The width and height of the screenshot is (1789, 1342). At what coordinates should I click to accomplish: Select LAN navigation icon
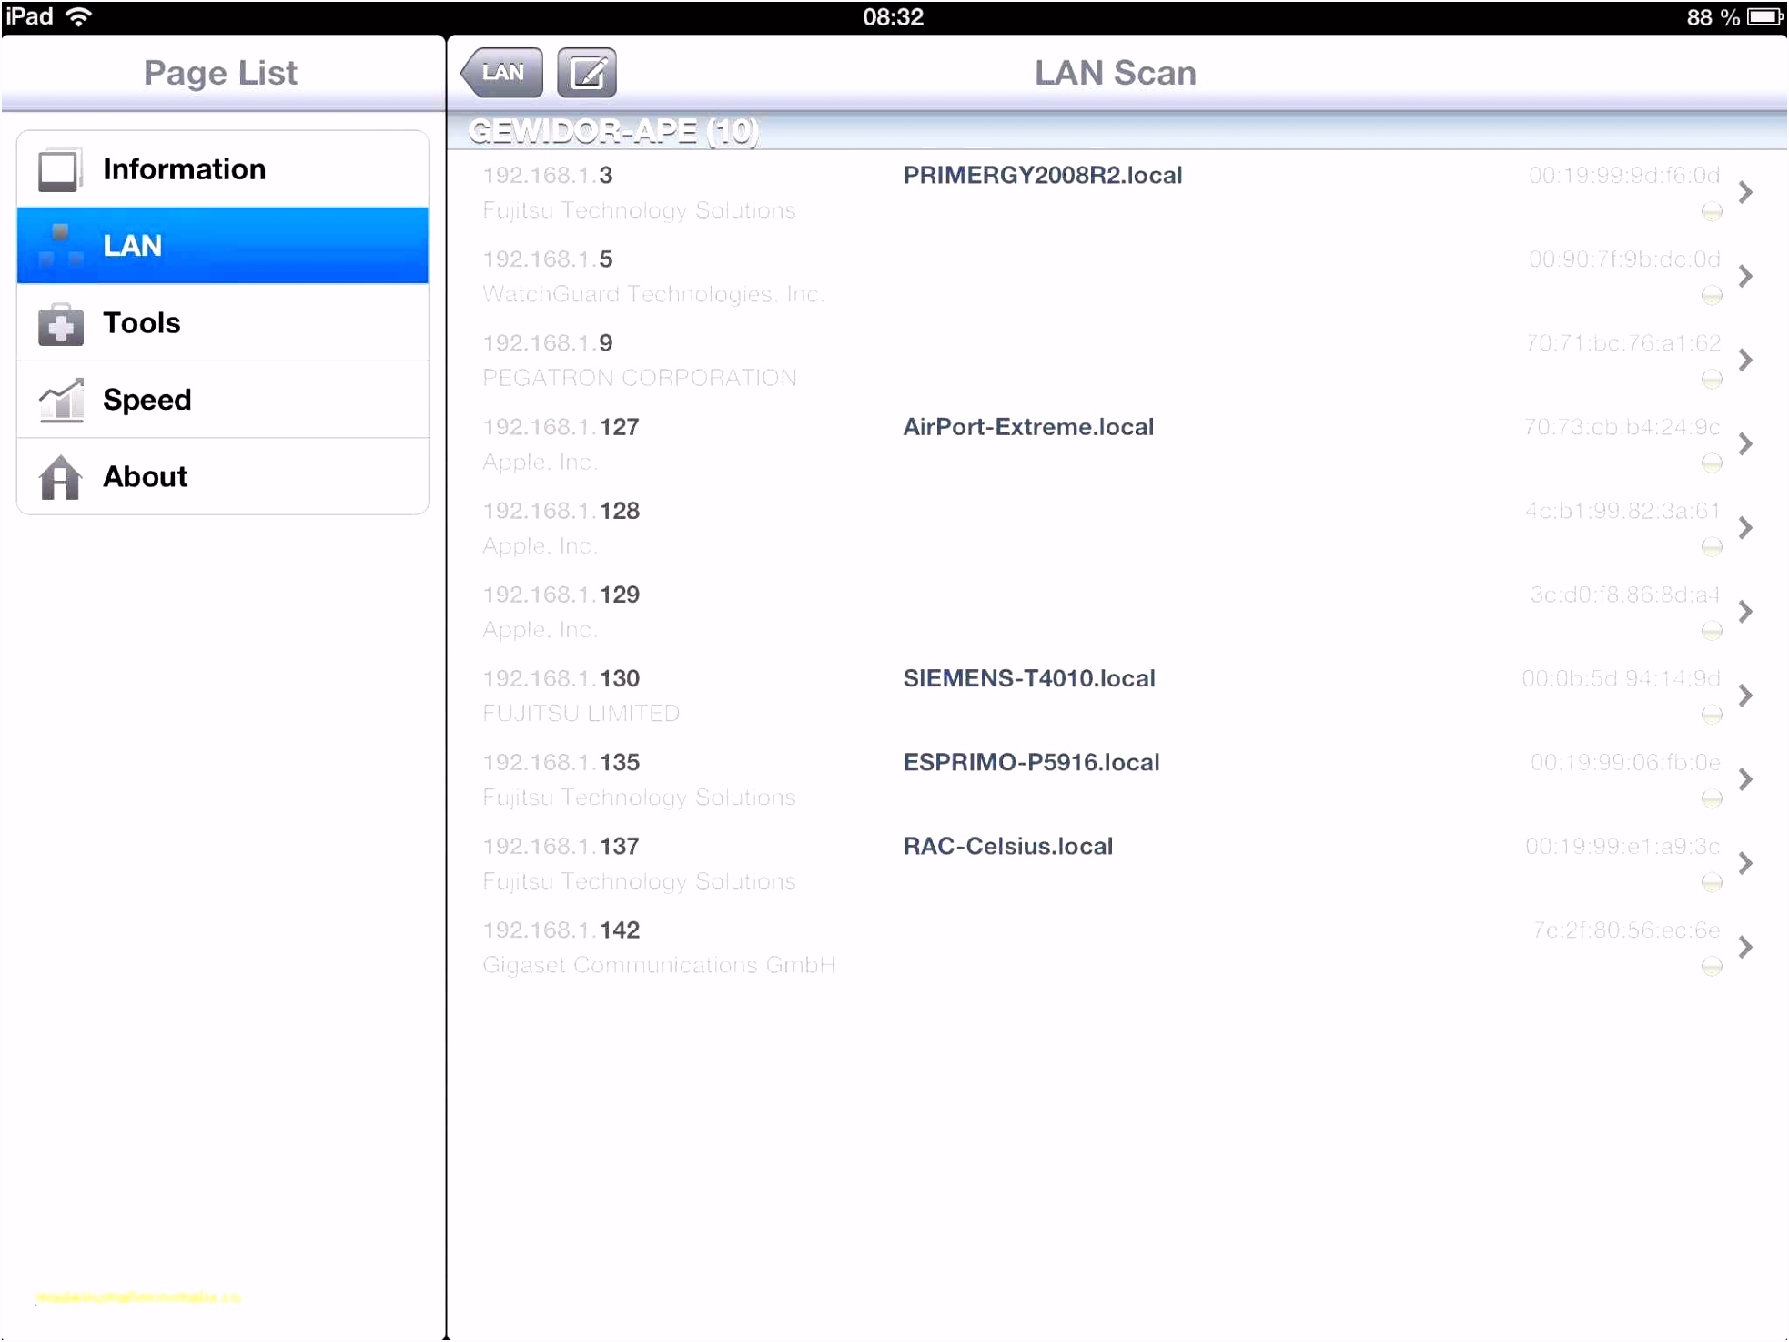click(57, 244)
